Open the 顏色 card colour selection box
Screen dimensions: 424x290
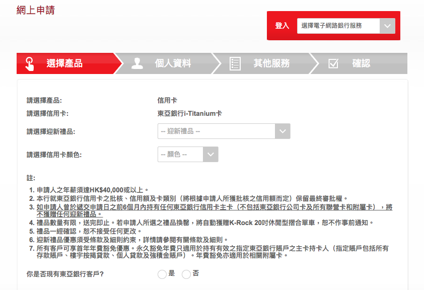pyautogui.click(x=180, y=155)
